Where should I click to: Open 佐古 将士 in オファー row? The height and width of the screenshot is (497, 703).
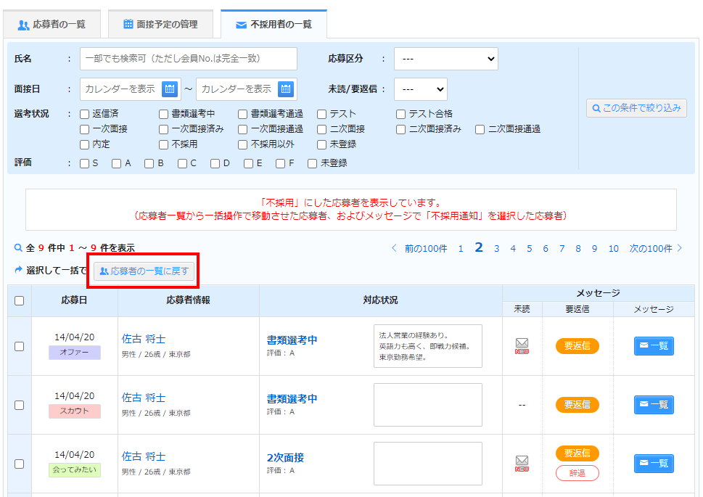tap(144, 339)
